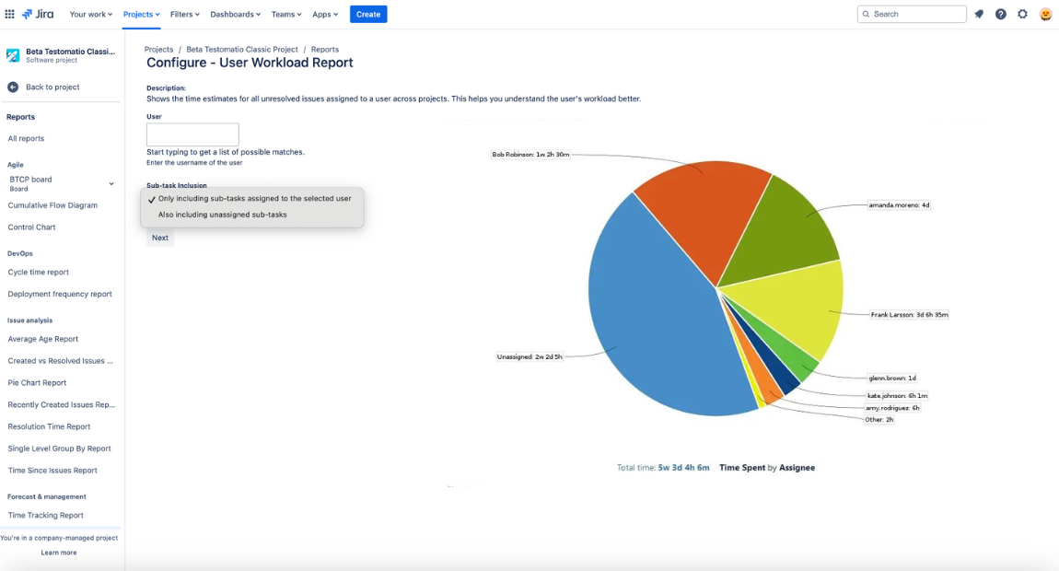Collapse the BTCP board using its chevron
This screenshot has width=1059, height=571.
[x=111, y=182]
